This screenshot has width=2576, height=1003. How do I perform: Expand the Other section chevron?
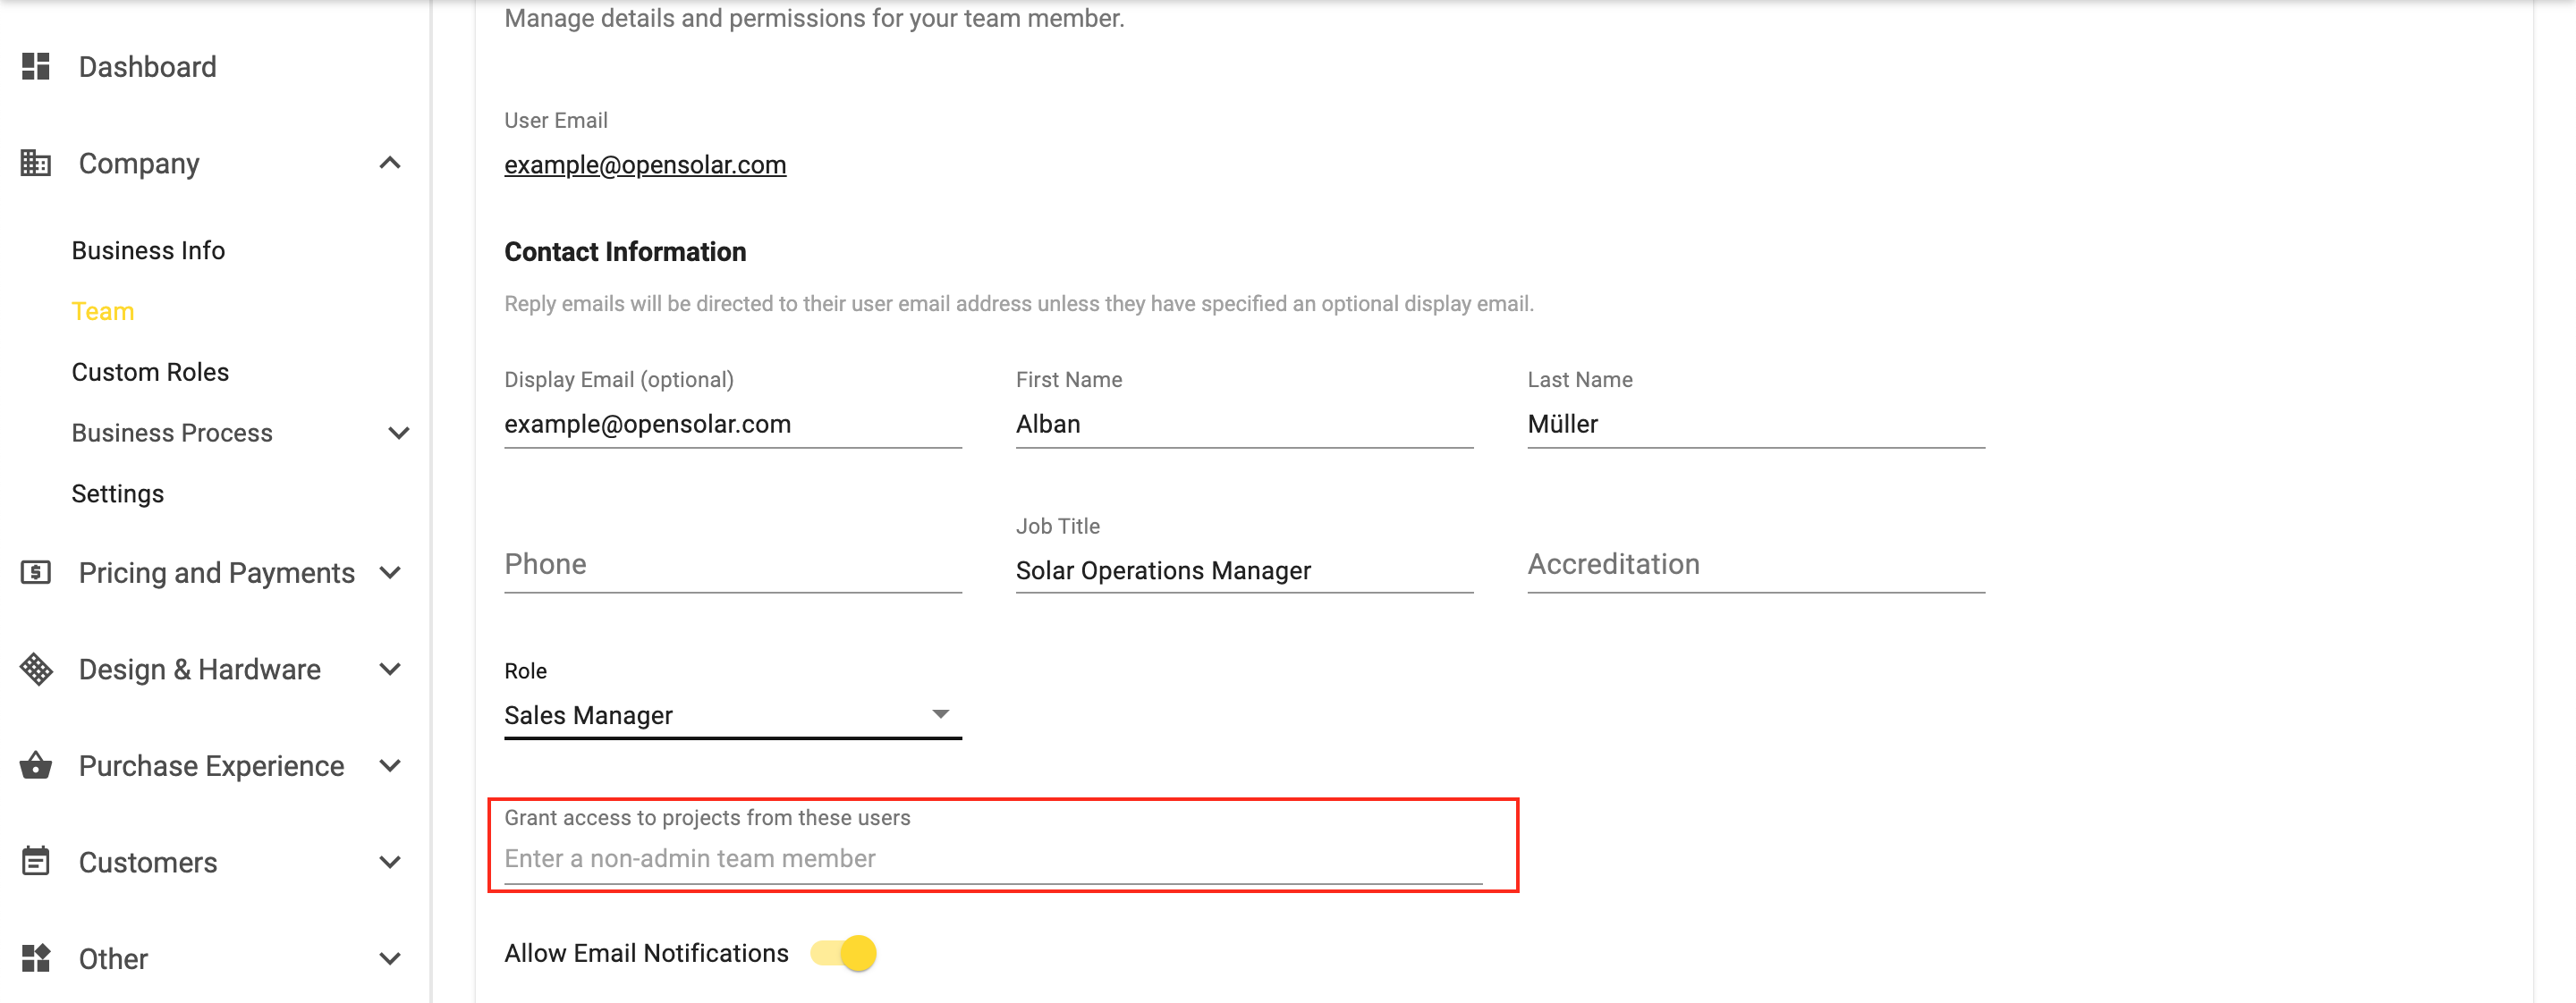point(390,959)
